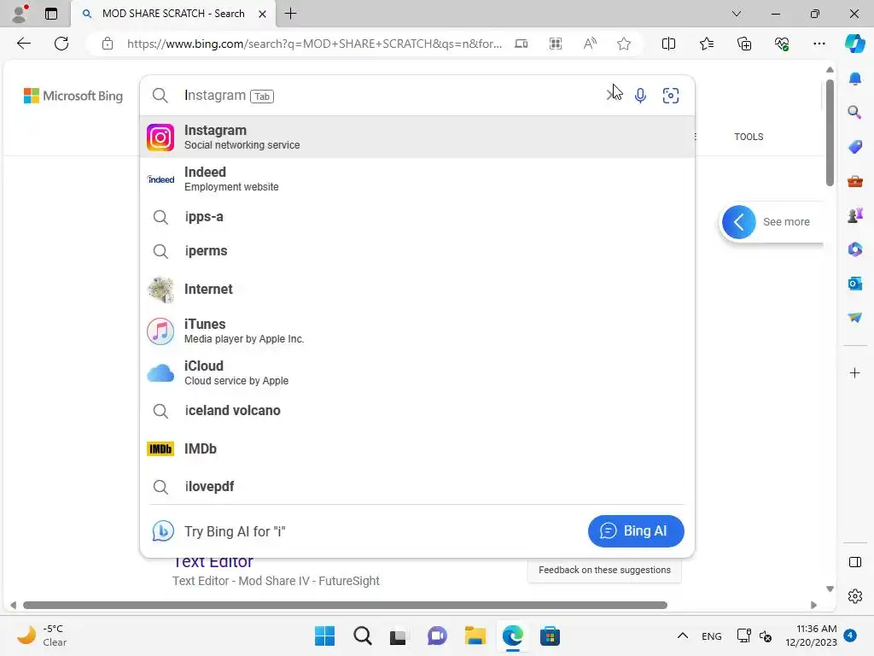Add this page to favorites star

pyautogui.click(x=624, y=44)
